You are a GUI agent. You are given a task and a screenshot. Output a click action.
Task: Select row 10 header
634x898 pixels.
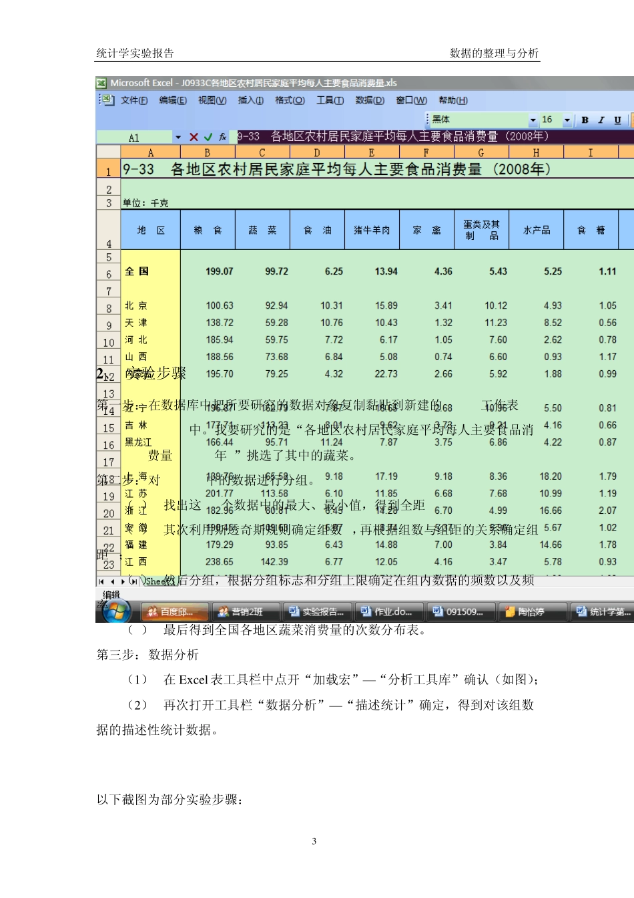point(108,341)
